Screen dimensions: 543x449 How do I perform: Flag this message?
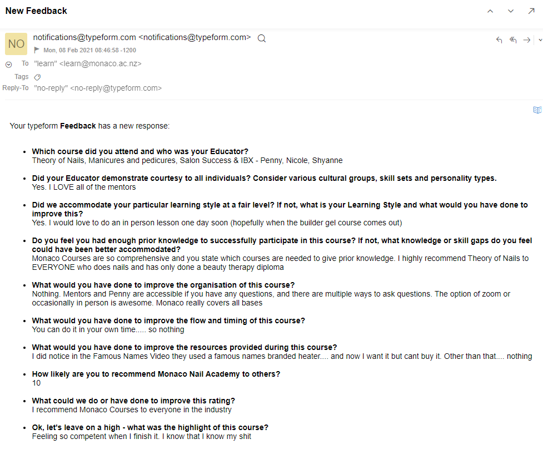pyautogui.click(x=37, y=50)
